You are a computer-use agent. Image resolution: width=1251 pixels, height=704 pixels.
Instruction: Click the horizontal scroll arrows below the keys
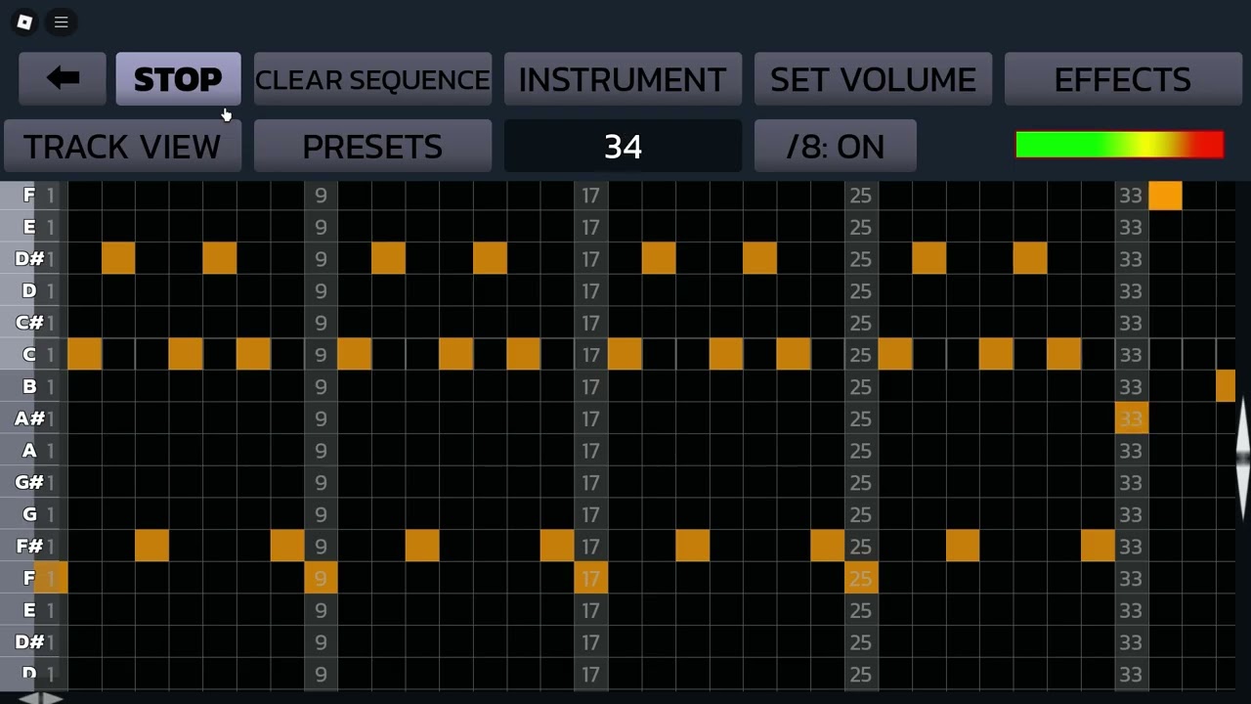pyautogui.click(x=40, y=697)
